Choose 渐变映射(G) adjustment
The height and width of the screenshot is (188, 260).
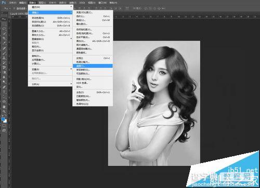pyautogui.click(x=93, y=70)
